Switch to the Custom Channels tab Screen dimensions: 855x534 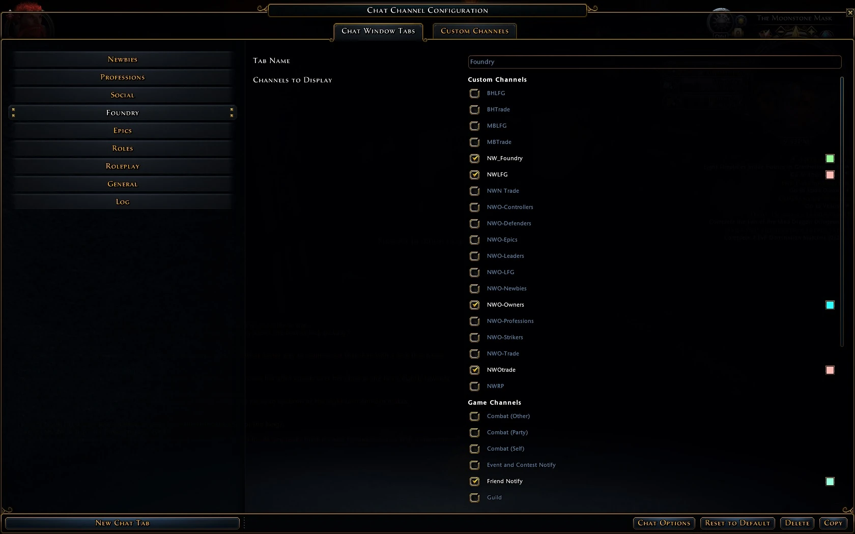click(x=474, y=31)
